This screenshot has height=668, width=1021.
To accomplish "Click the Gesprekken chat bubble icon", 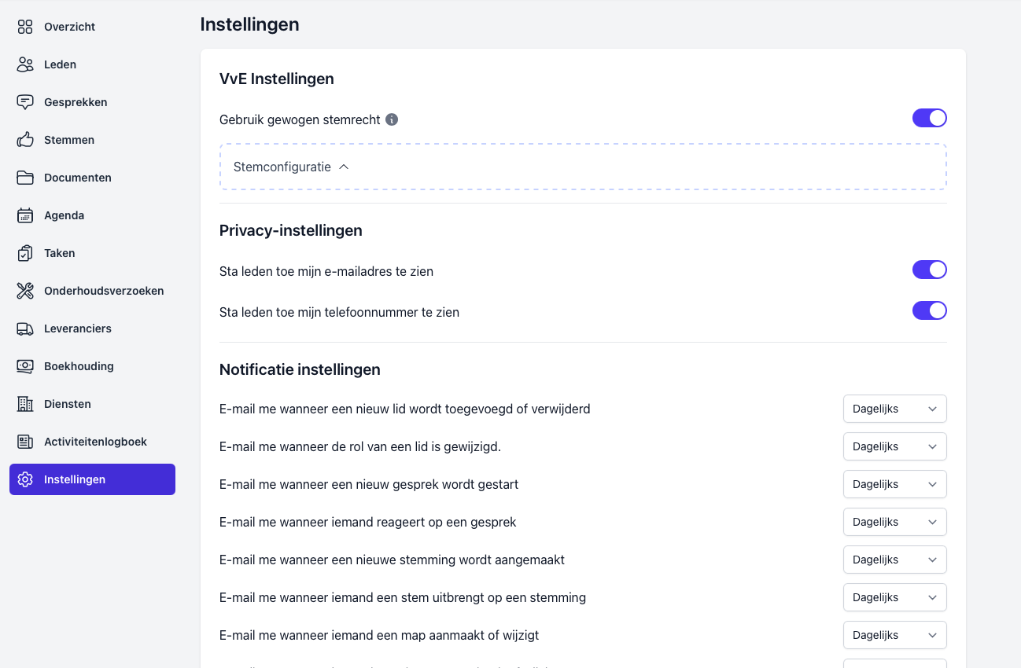I will pyautogui.click(x=25, y=102).
